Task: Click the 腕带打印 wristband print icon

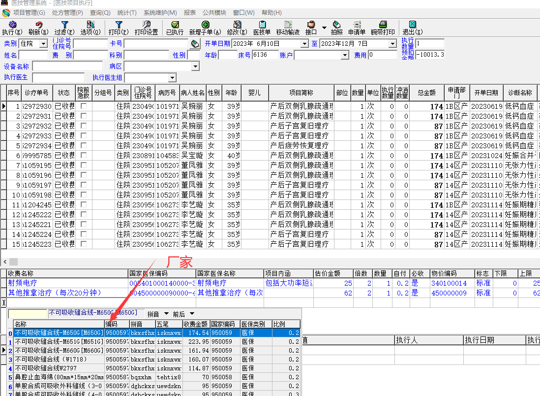Action: tap(383, 28)
